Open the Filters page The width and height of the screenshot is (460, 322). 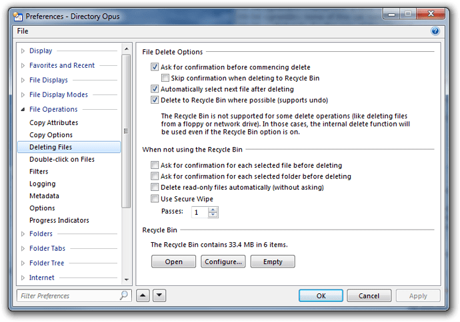tap(39, 172)
